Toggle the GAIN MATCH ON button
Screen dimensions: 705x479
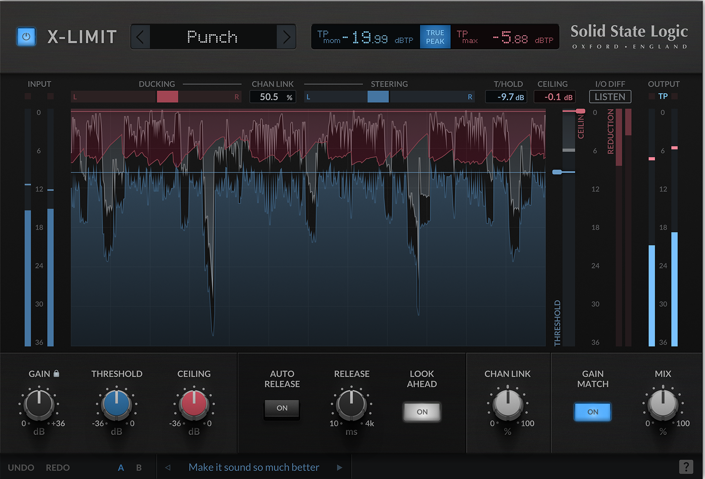pyautogui.click(x=593, y=412)
